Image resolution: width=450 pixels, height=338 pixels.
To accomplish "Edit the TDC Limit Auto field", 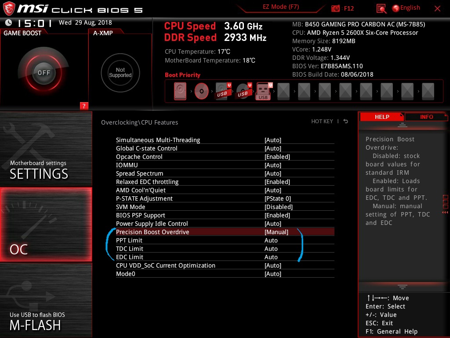I will tap(271, 248).
